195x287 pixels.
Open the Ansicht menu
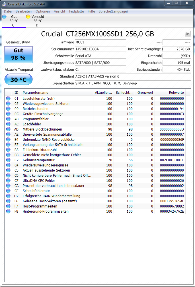(x=59, y=11)
